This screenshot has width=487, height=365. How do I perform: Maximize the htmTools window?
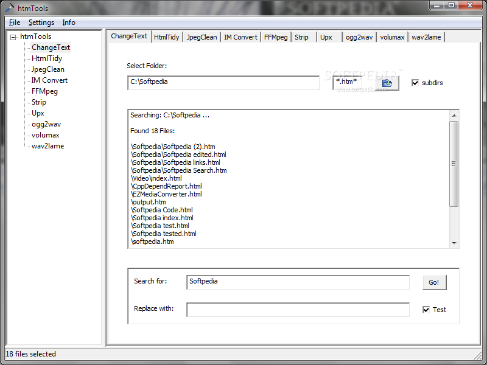click(x=451, y=5)
